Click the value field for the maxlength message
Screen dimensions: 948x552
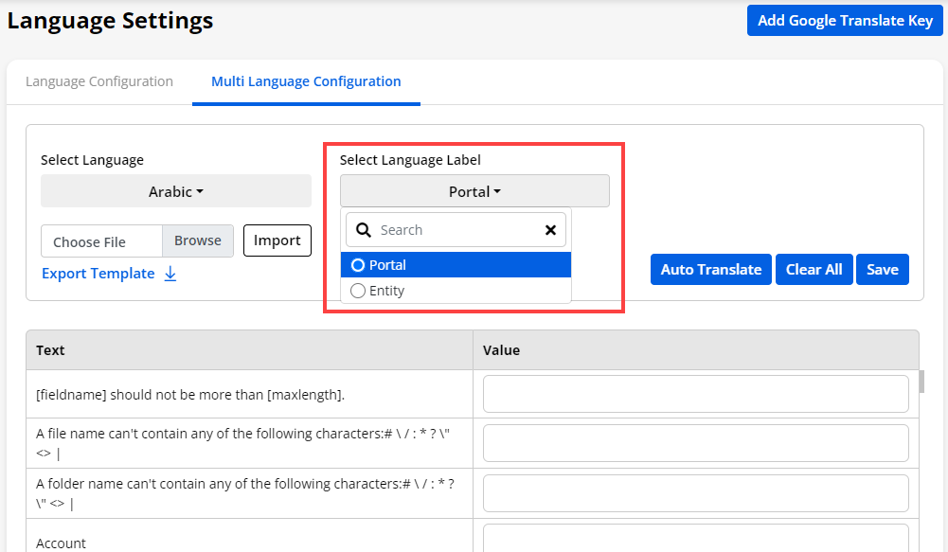(x=695, y=394)
